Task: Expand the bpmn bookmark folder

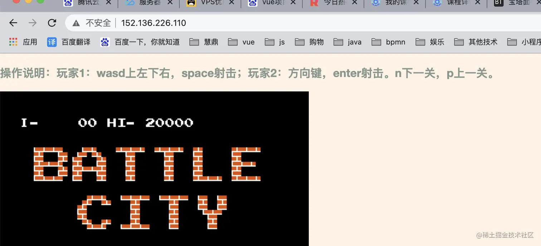Action: click(x=388, y=42)
